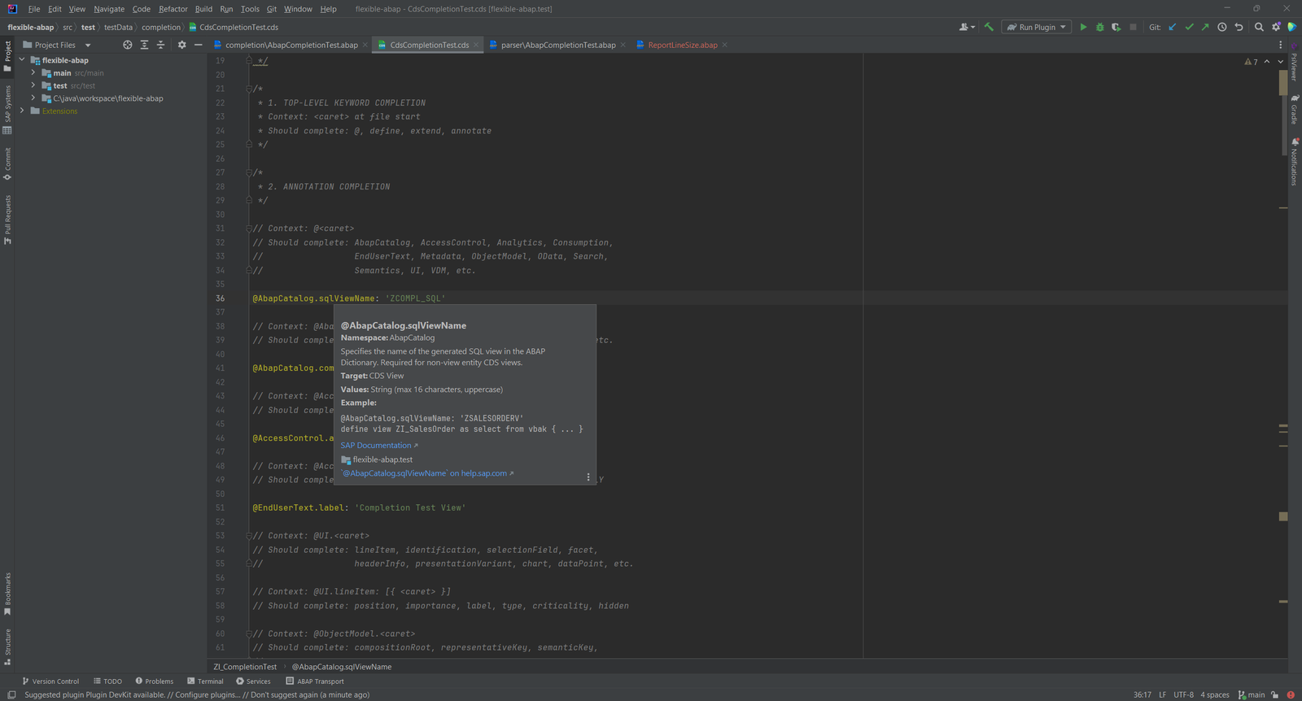
Task: Click the red error indicator in status bar
Action: [1291, 694]
